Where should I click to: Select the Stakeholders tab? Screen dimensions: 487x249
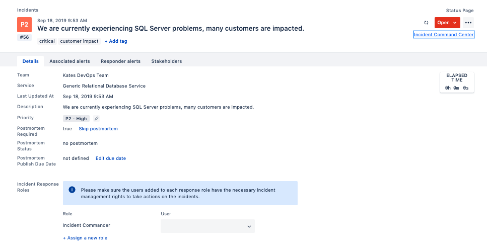[167, 61]
